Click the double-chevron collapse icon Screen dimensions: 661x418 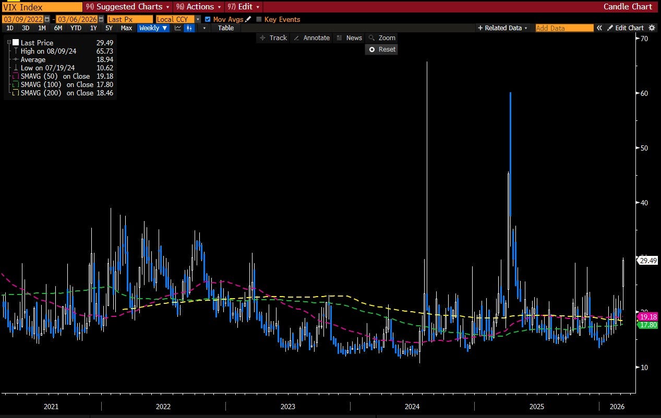599,28
